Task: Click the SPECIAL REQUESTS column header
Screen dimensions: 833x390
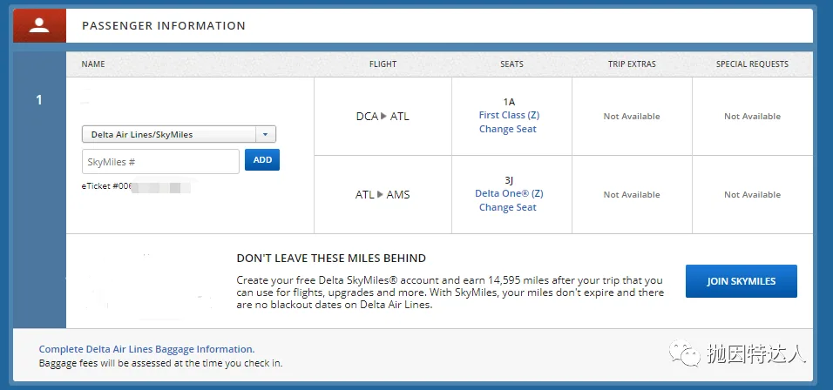Action: [x=752, y=64]
